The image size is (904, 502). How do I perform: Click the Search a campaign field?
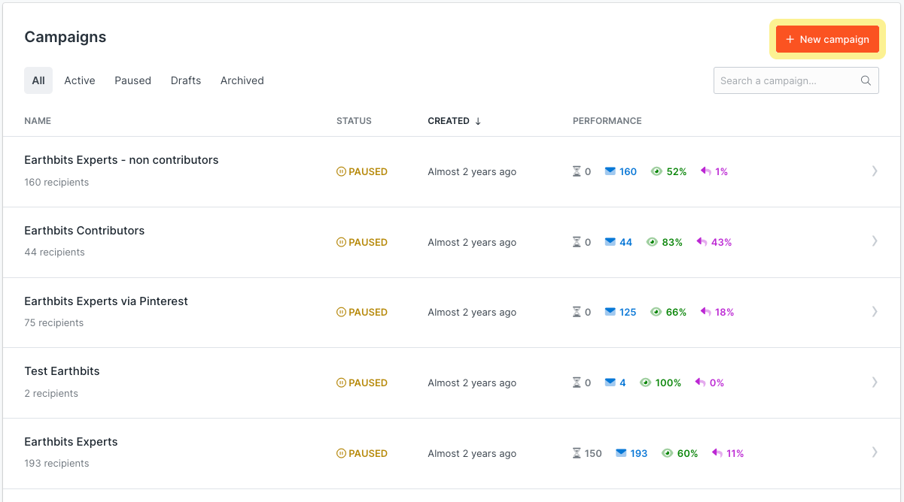pos(787,81)
